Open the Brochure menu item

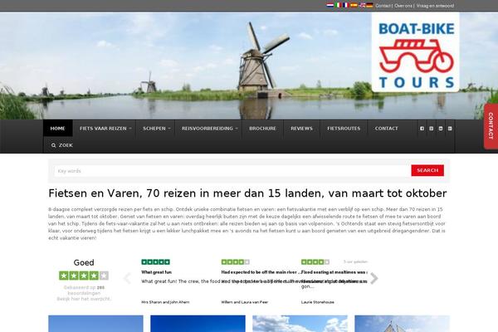pos(262,129)
